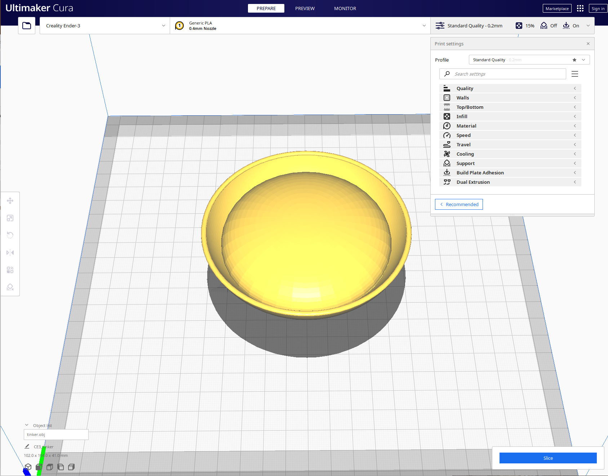The height and width of the screenshot is (476, 608).
Task: Select the Support Blocker tool
Action: 10,287
